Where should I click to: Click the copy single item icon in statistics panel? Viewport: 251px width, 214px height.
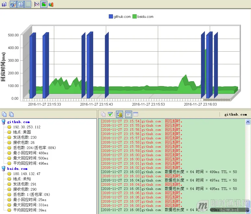pyautogui.click(x=4, y=114)
